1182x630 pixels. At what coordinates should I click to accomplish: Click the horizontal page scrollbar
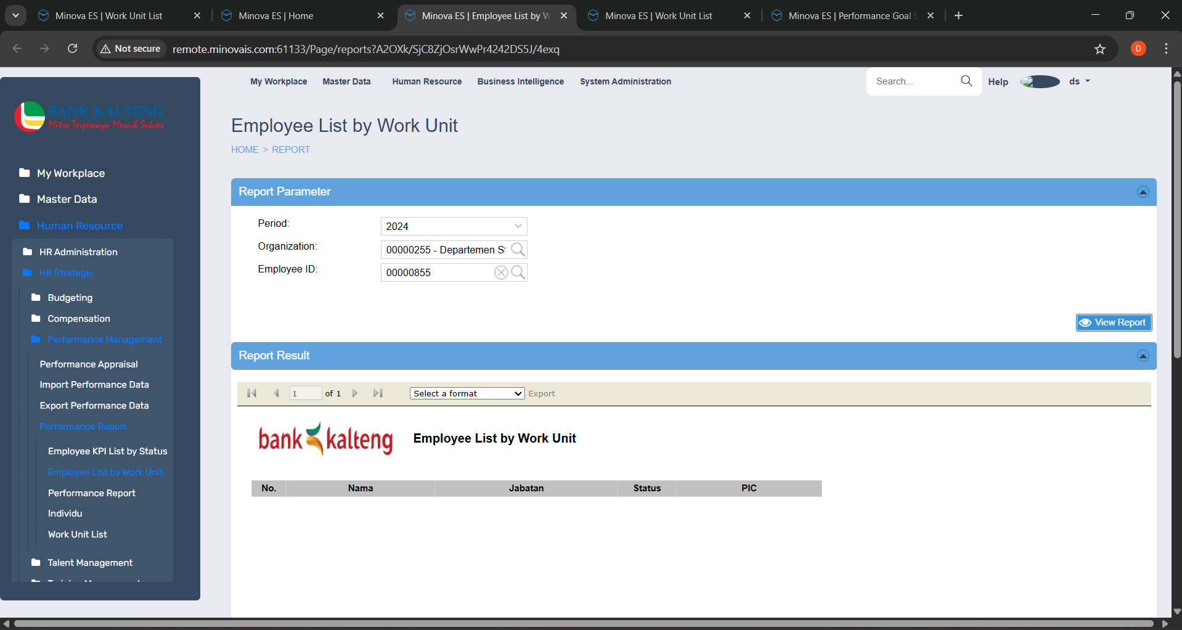[582, 624]
